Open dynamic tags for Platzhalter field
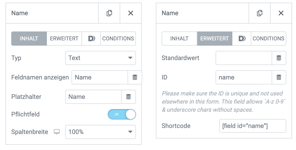Image resolution: width=296 pixels, height=150 pixels. coord(129,97)
